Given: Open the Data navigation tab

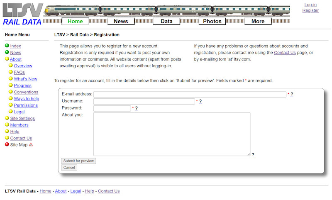Looking at the screenshot, I should point(166,22).
